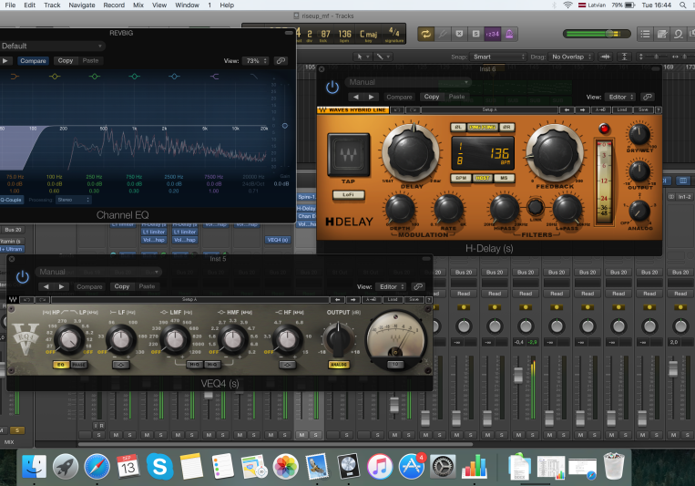Click the Solo S button in transport
695x486 pixels.
pyautogui.click(x=475, y=34)
